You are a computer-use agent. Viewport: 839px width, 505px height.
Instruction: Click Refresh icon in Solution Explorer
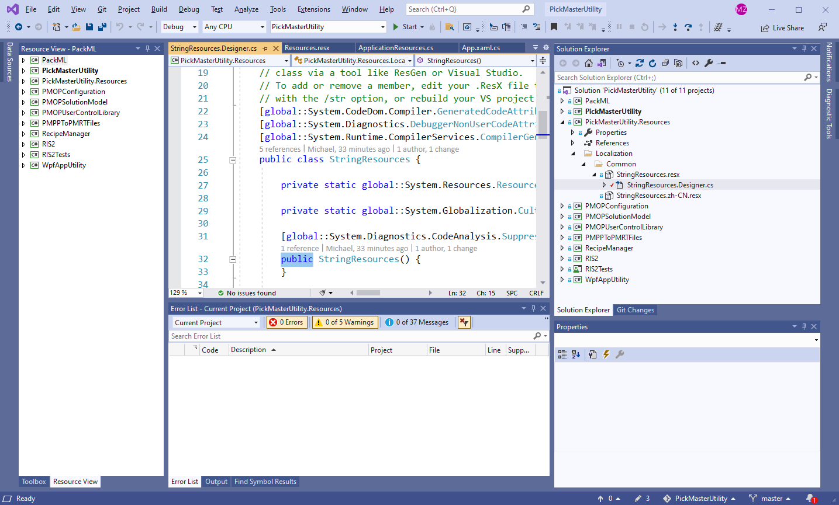pos(652,63)
